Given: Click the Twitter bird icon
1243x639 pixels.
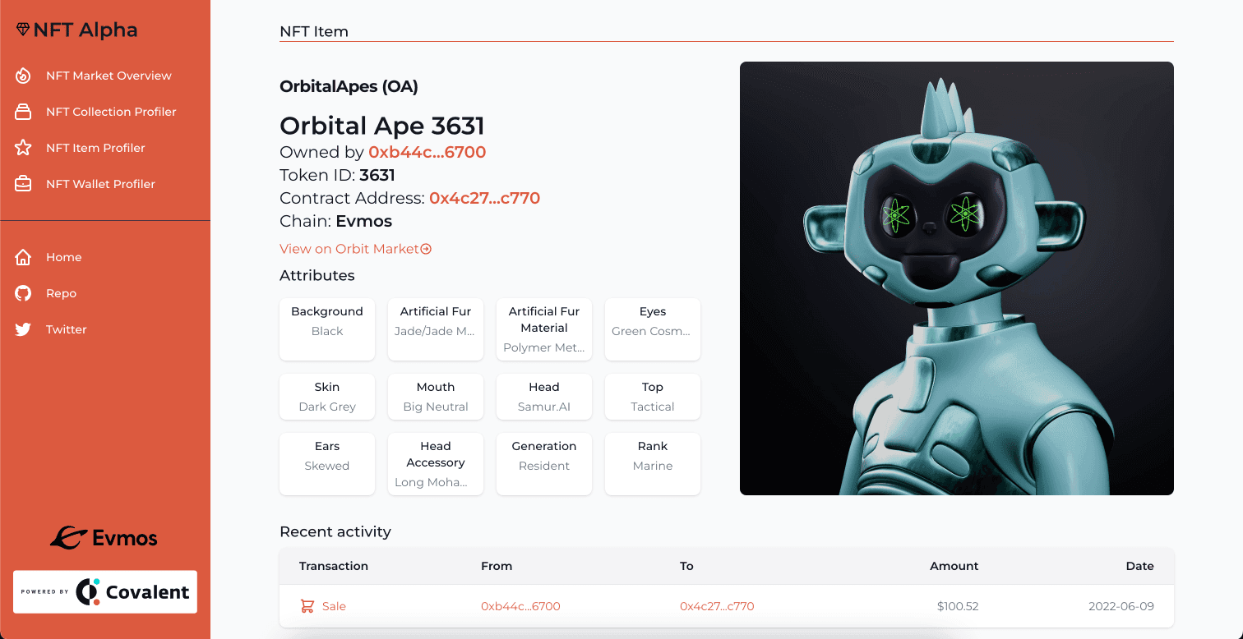Looking at the screenshot, I should (23, 329).
